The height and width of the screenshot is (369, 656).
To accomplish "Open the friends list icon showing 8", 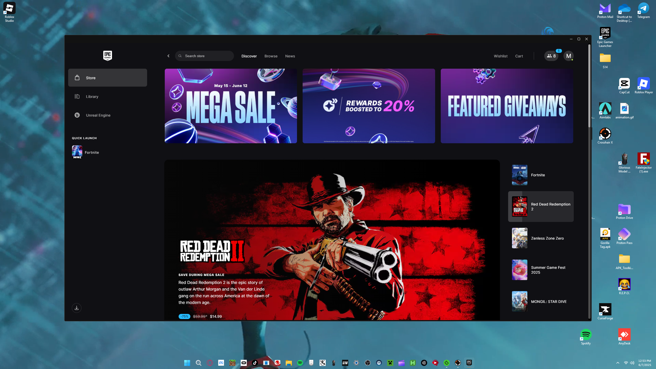I will click(551, 56).
